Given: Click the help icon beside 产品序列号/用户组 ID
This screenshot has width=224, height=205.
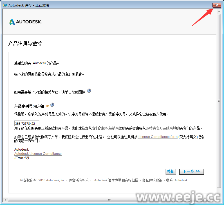Looking at the screenshot, I should [52, 105].
